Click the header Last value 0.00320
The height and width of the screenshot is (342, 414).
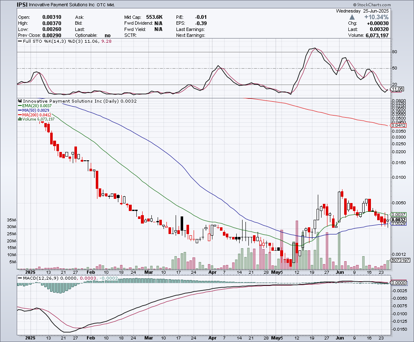tap(379, 29)
